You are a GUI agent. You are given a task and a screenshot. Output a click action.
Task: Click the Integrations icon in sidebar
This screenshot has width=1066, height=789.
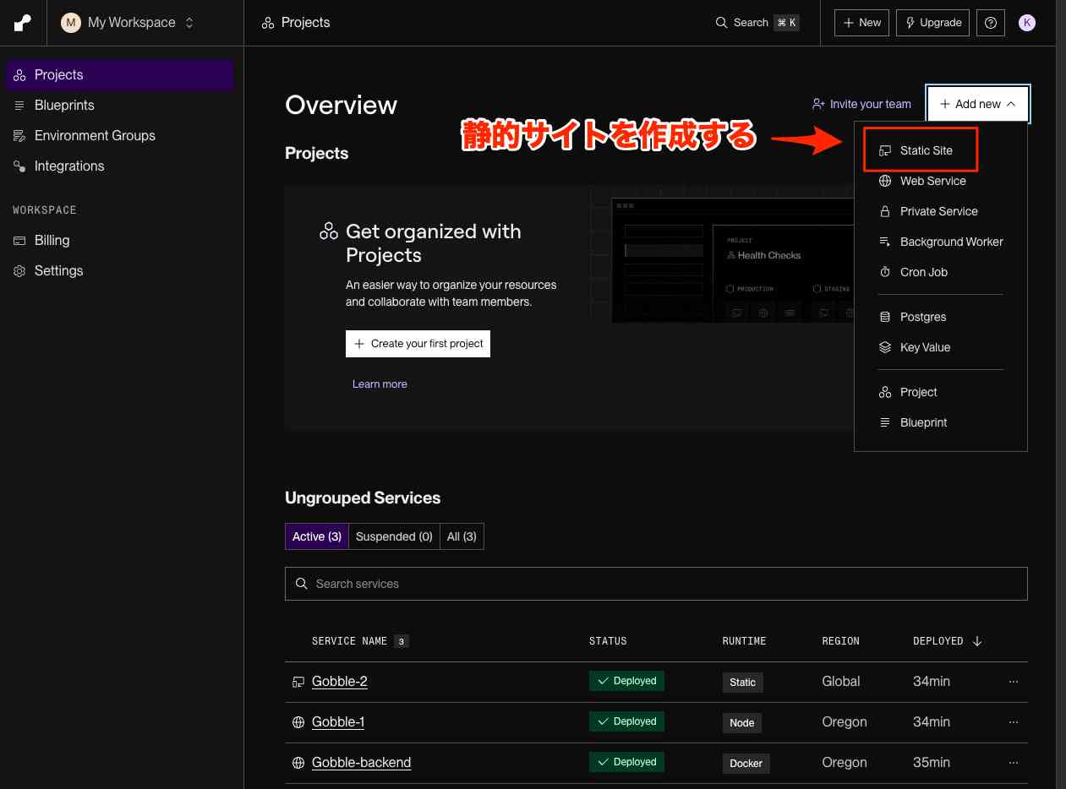19,166
